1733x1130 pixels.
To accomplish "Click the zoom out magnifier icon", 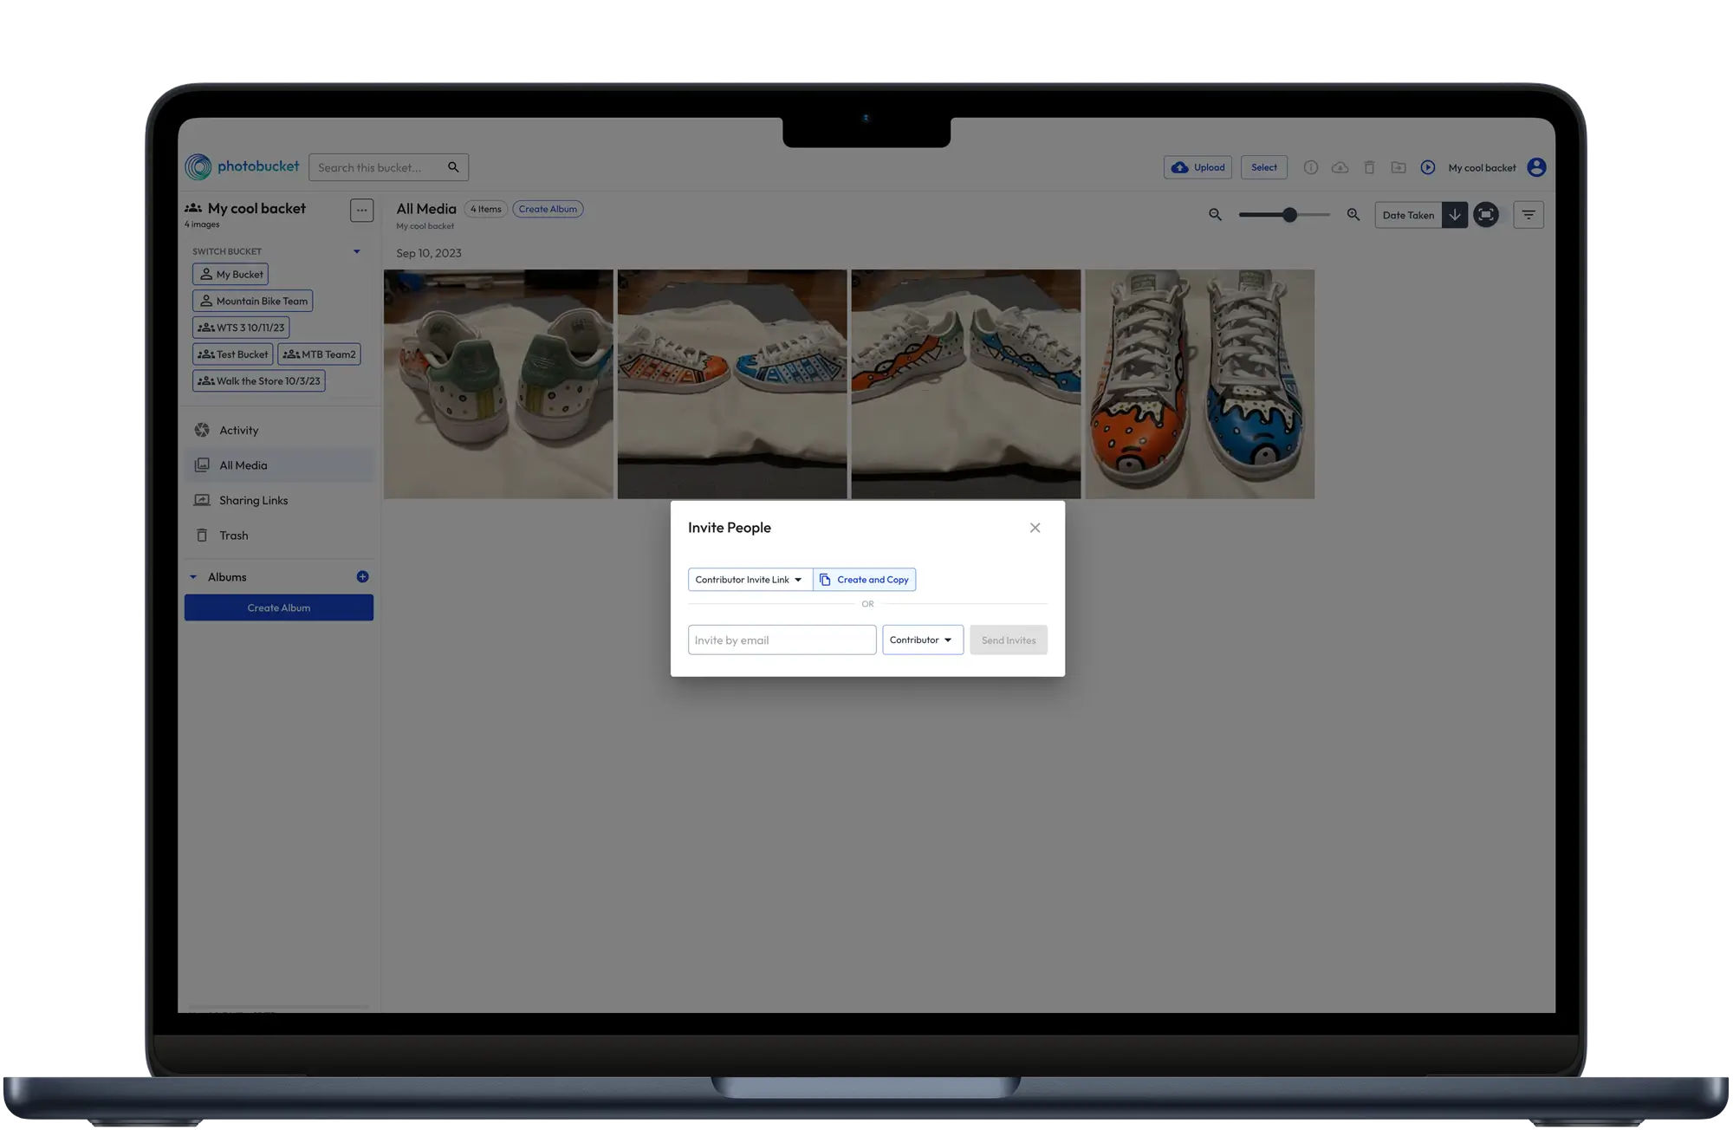I will pyautogui.click(x=1216, y=215).
